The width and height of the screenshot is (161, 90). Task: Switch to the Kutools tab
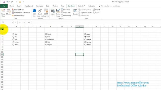click(x=82, y=6)
